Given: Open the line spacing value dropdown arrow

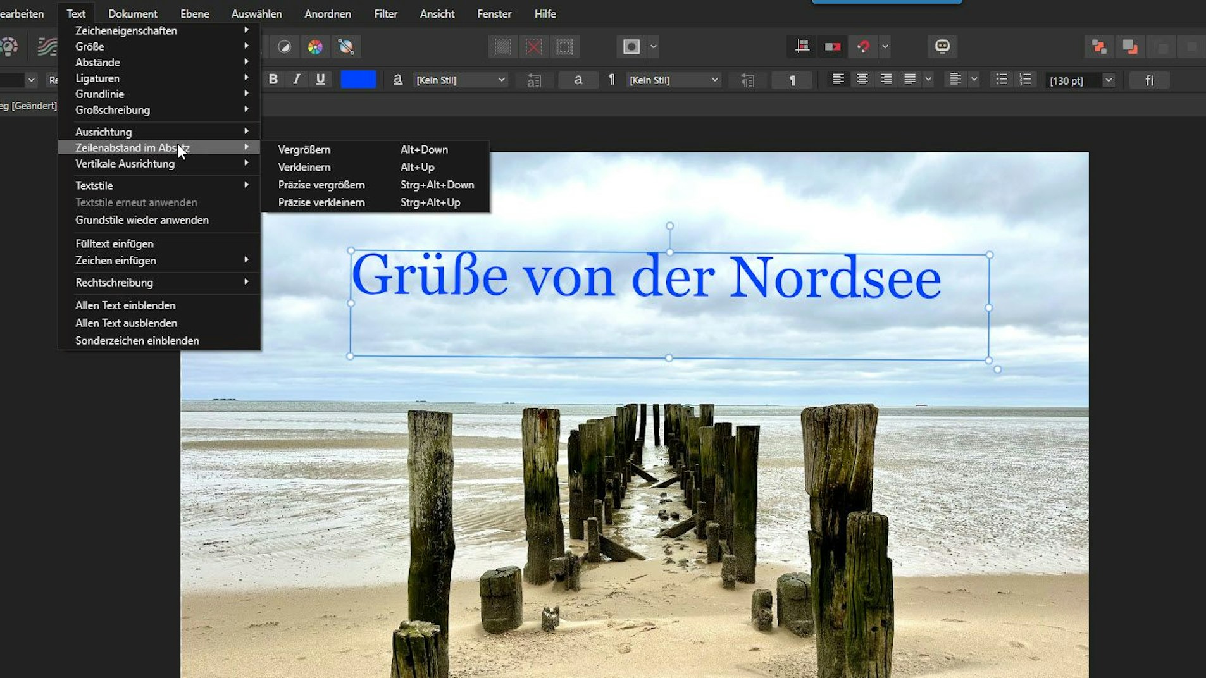Looking at the screenshot, I should pos(1109,80).
